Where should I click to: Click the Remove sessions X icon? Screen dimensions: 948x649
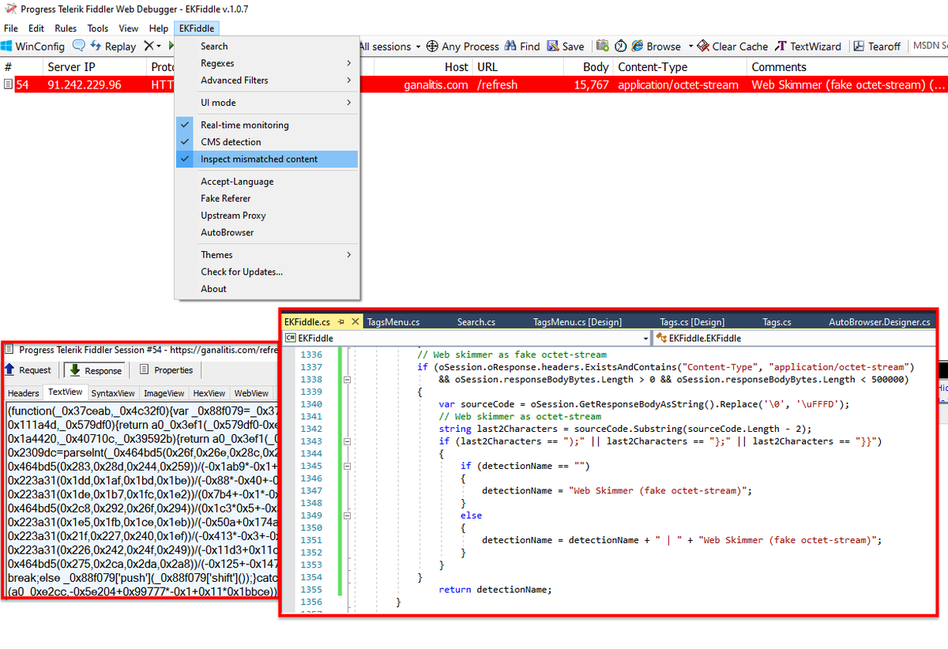148,47
